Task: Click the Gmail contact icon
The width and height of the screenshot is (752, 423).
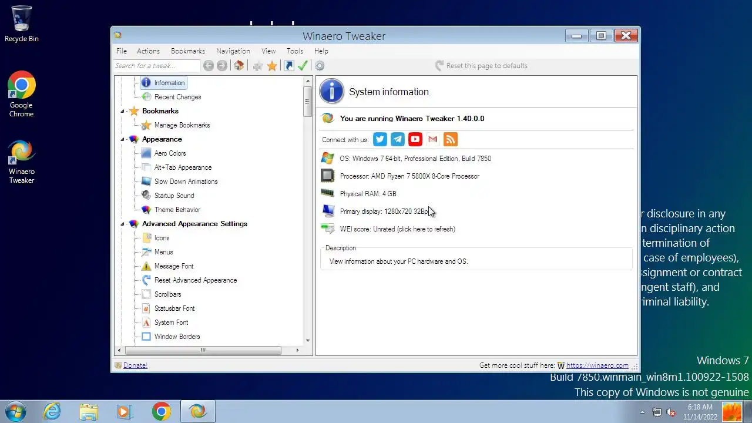Action: (x=433, y=139)
